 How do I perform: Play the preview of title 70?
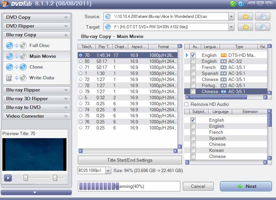[8, 178]
